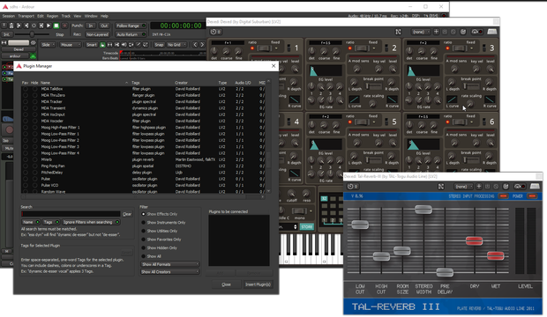
Task: Click pin connections icon in Dexed toolbar
Action: 398,32
